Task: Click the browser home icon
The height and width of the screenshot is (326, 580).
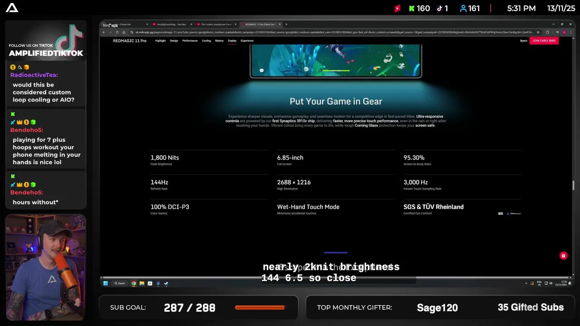Action: pyautogui.click(x=124, y=32)
